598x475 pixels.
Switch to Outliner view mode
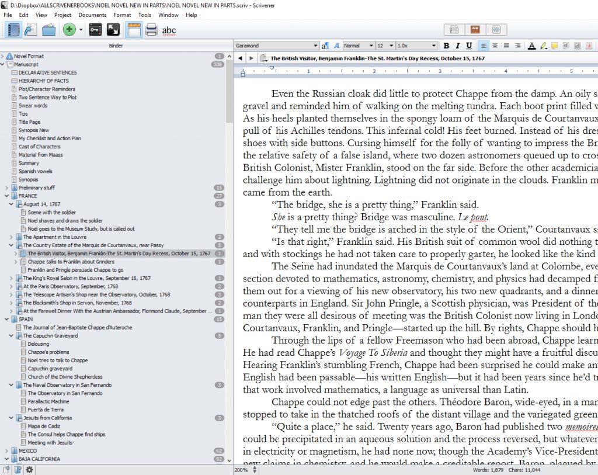(x=496, y=30)
